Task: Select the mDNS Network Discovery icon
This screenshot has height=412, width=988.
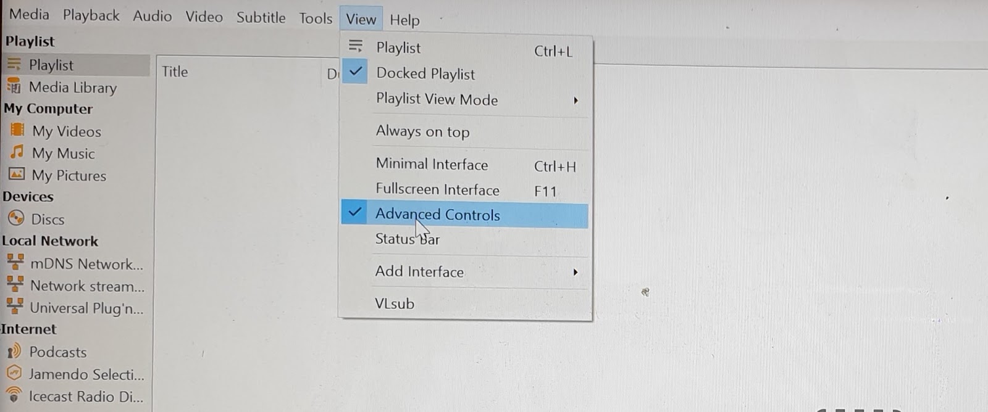Action: click(x=15, y=262)
